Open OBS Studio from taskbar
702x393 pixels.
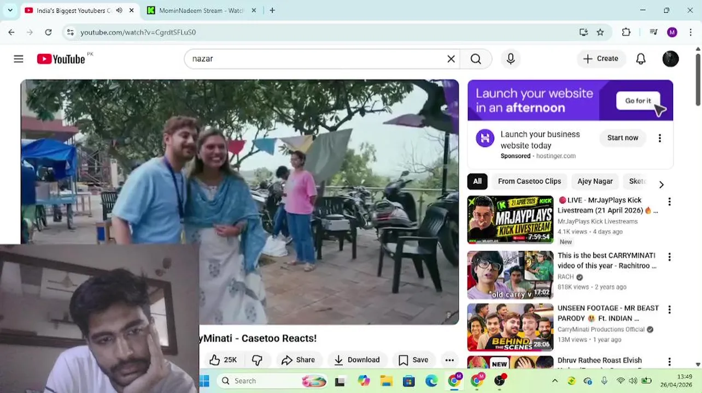point(500,381)
